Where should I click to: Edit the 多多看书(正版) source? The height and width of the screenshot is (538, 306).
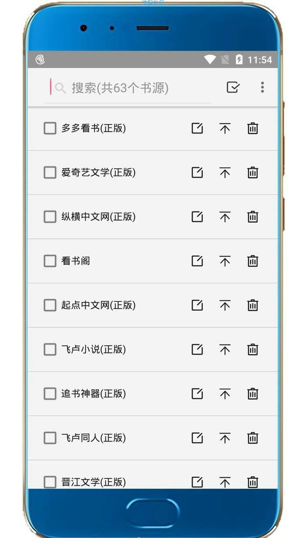pyautogui.click(x=197, y=128)
